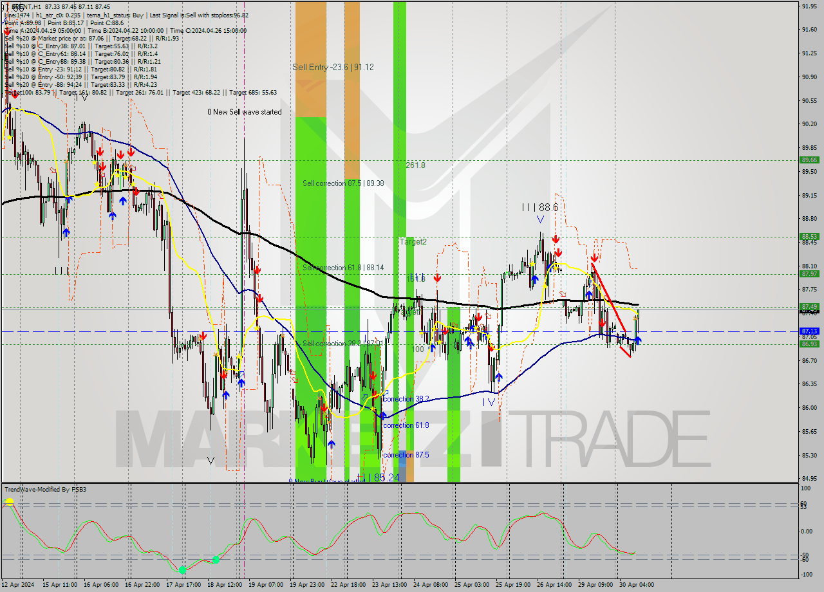The height and width of the screenshot is (592, 824).
Task: Select the 'Sell %10 @ C_Entry88: 89.38' line
Action: click(82, 61)
